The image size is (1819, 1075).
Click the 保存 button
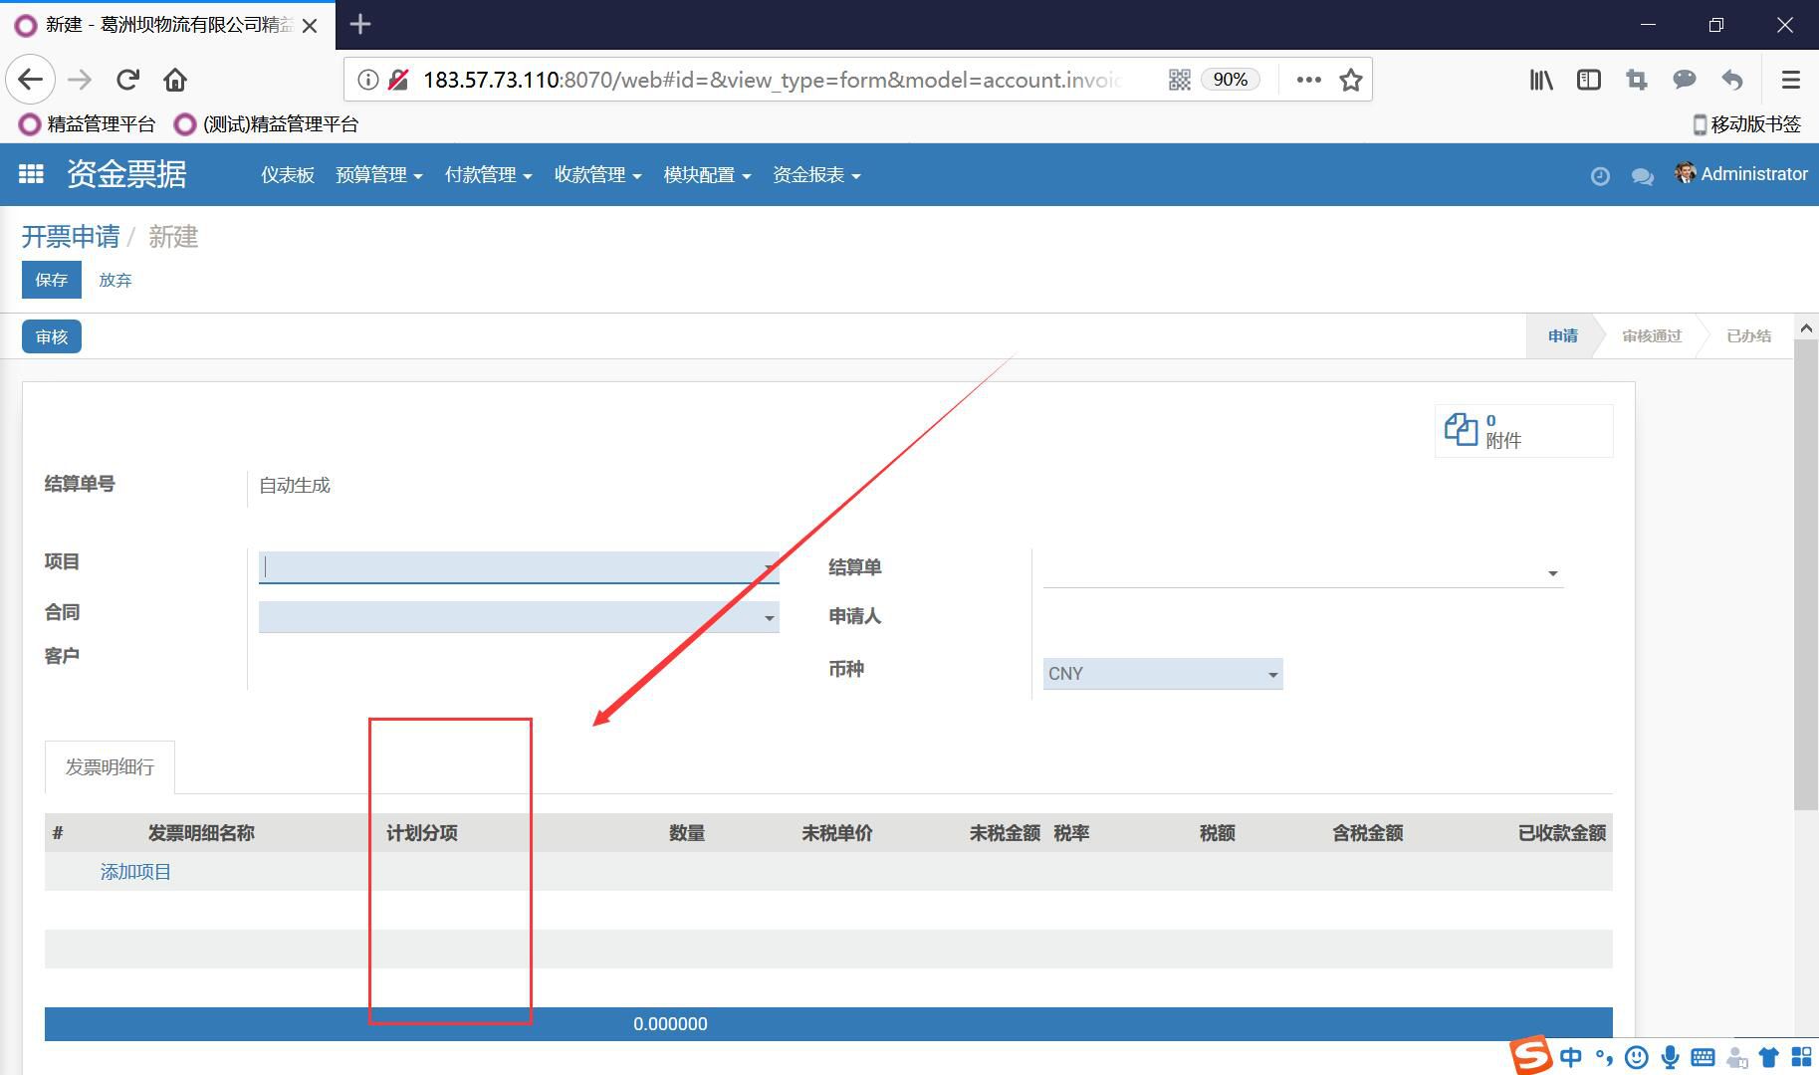tap(52, 280)
